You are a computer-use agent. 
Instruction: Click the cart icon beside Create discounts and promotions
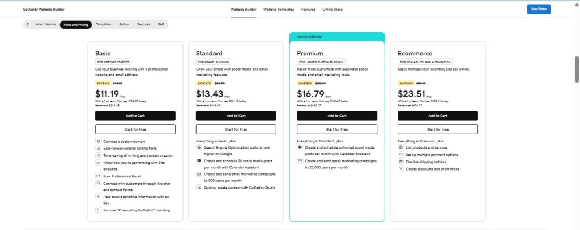(400, 169)
